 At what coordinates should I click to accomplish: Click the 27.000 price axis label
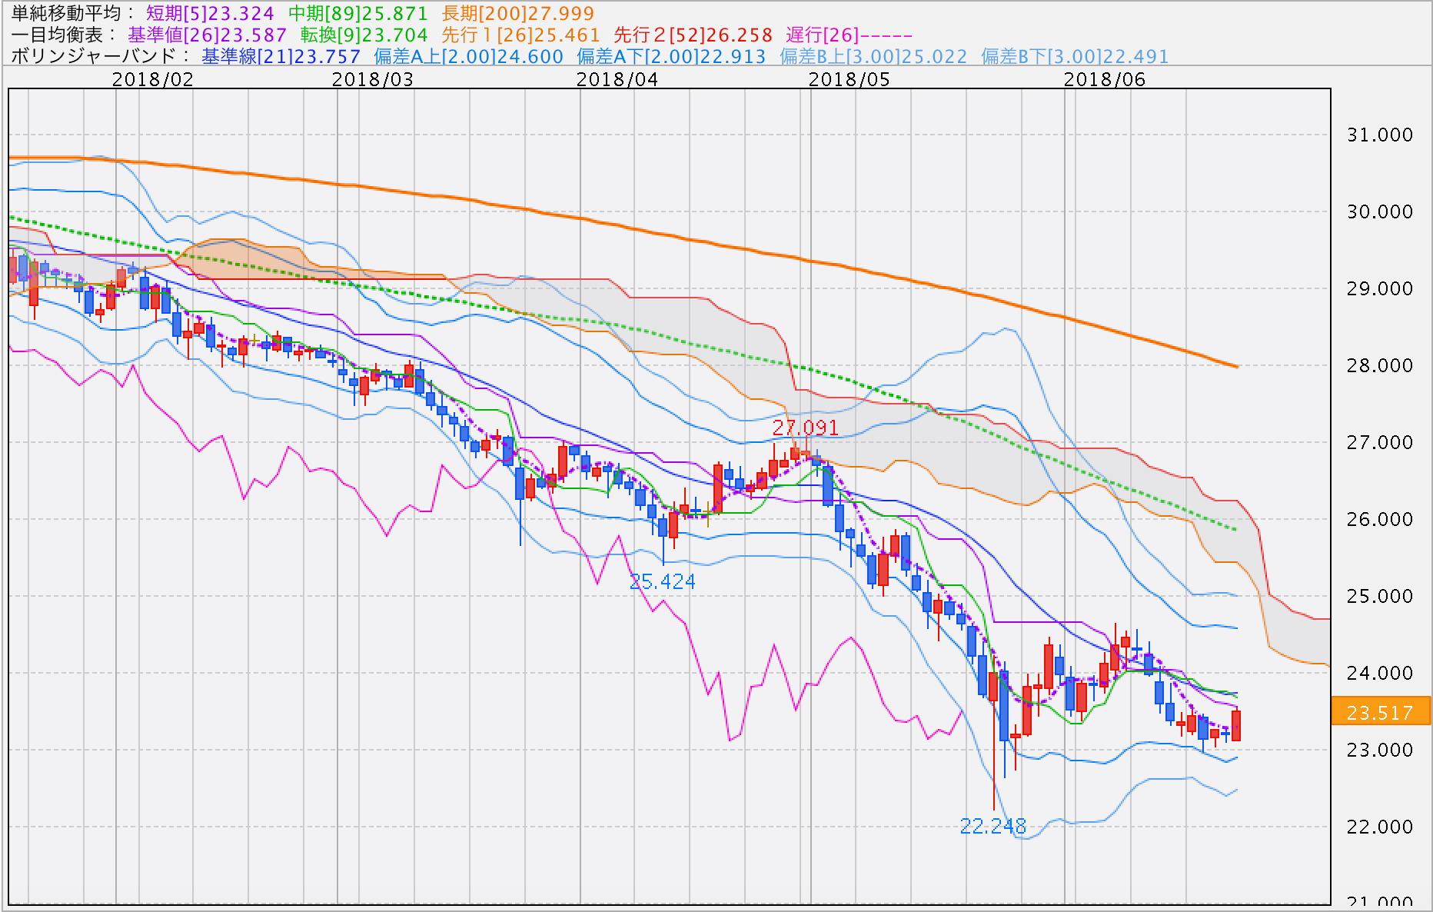tap(1380, 442)
